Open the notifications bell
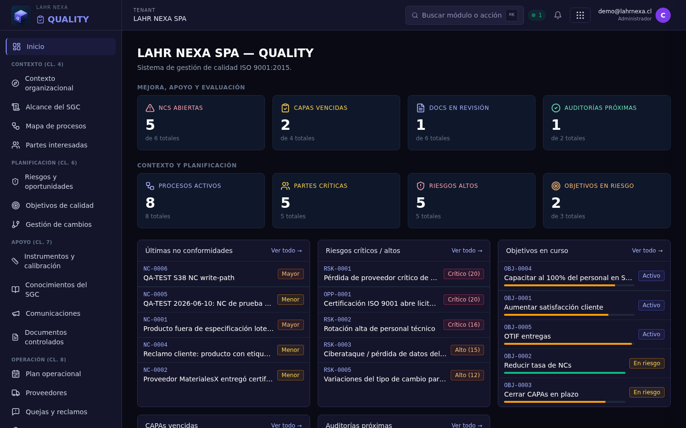Image resolution: width=686 pixels, height=428 pixels. point(558,15)
